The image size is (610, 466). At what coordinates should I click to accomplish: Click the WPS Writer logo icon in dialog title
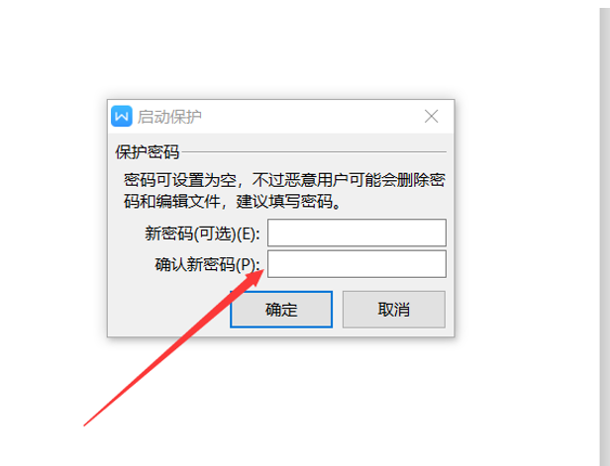pos(122,116)
